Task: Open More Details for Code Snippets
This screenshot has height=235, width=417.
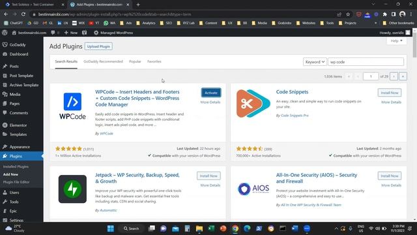Action: 391,102
